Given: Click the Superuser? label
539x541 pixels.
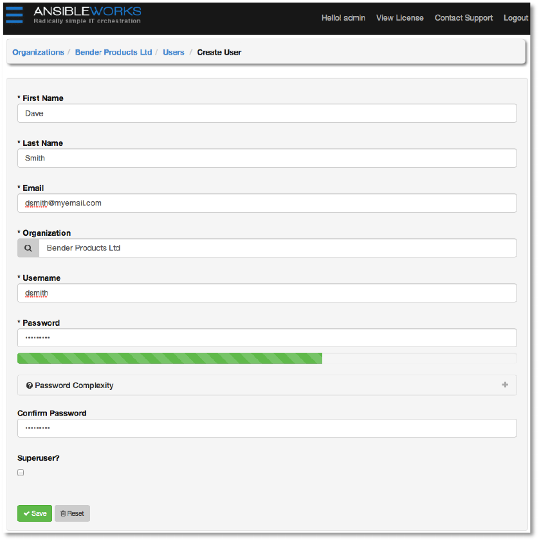Looking at the screenshot, I should [39, 458].
